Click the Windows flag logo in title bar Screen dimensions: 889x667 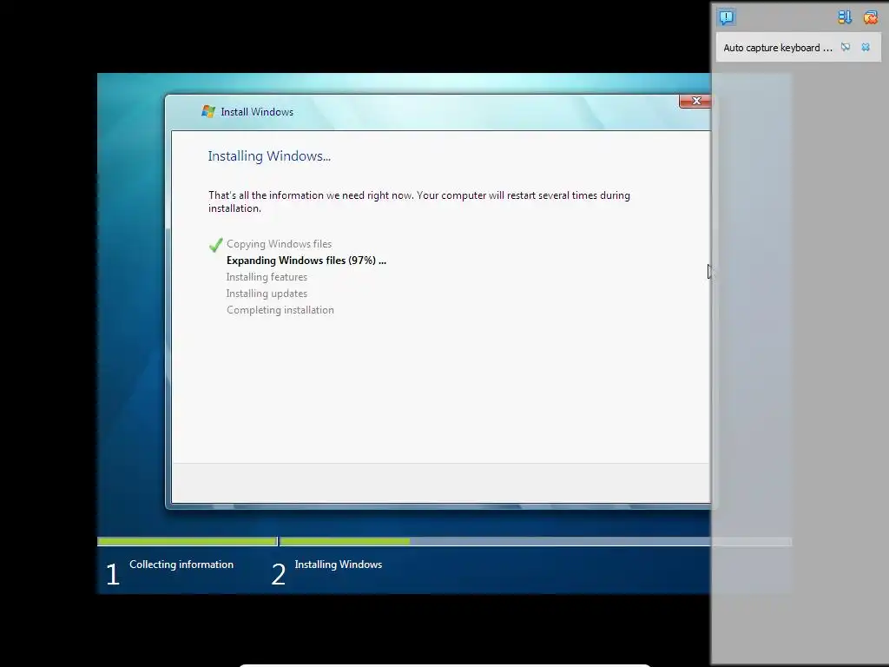[x=208, y=111]
